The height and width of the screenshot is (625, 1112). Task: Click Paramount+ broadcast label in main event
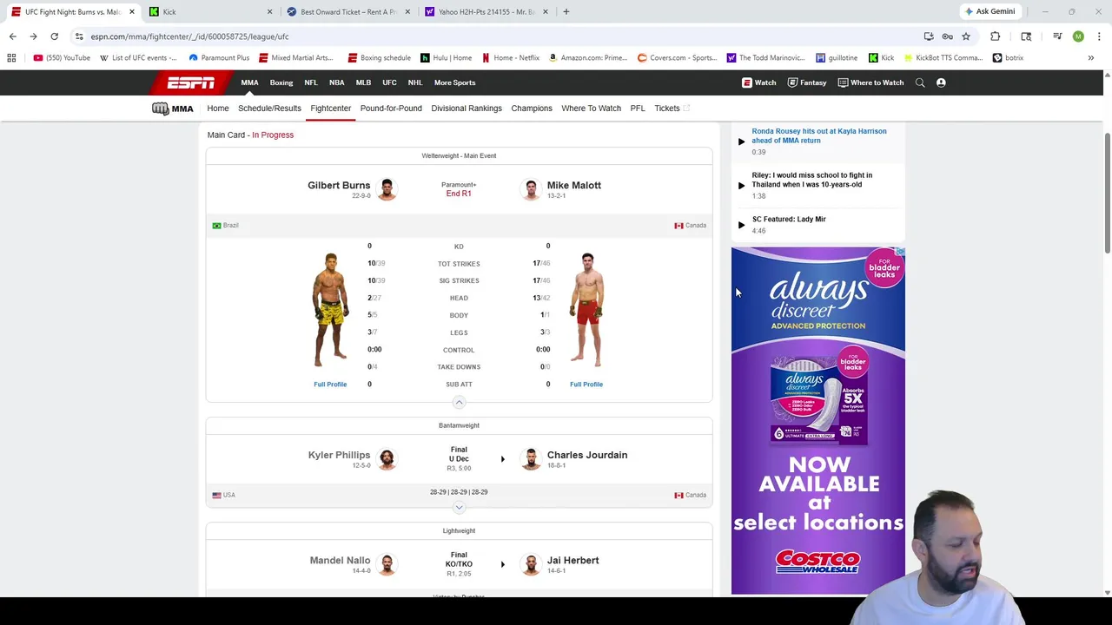point(459,185)
